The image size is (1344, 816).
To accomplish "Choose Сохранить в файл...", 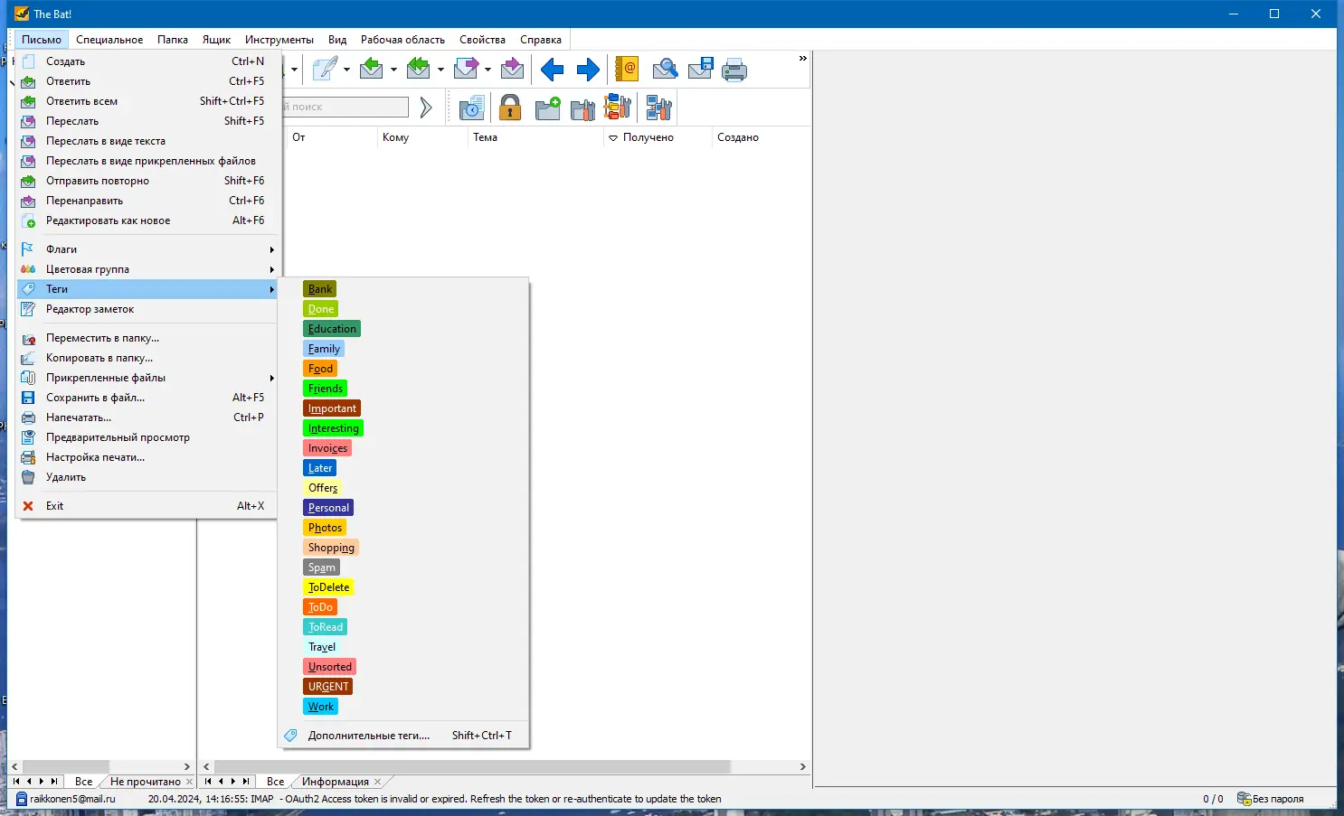I will tap(147, 398).
